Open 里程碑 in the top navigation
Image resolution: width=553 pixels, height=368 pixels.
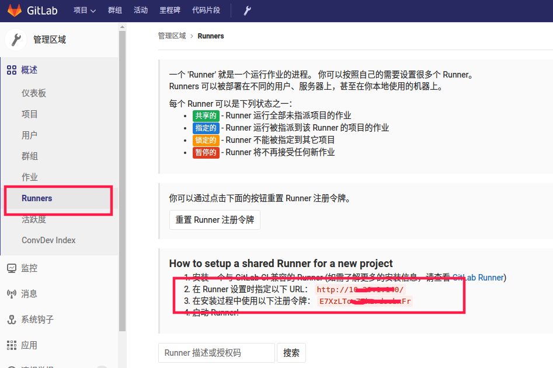pos(170,10)
